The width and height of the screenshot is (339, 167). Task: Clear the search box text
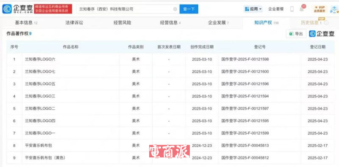[175, 9]
